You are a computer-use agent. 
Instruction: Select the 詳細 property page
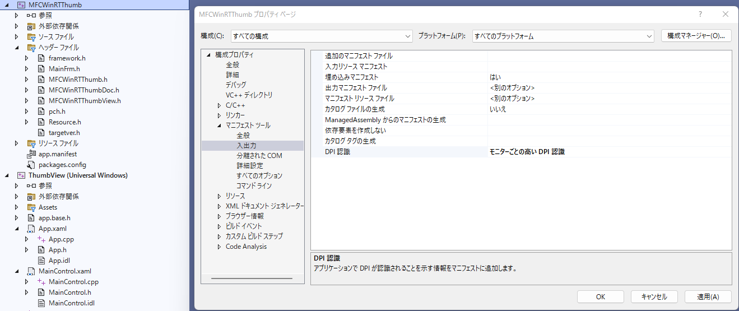coord(233,75)
